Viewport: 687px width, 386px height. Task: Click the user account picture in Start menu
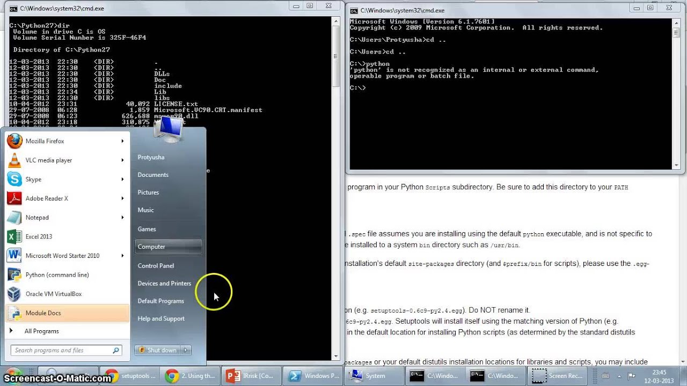(x=169, y=129)
